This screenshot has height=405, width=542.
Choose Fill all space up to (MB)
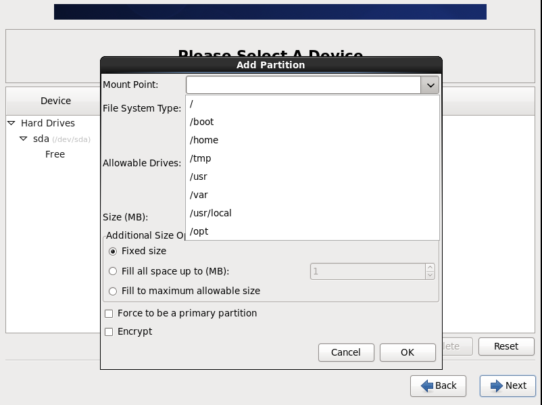click(x=113, y=271)
